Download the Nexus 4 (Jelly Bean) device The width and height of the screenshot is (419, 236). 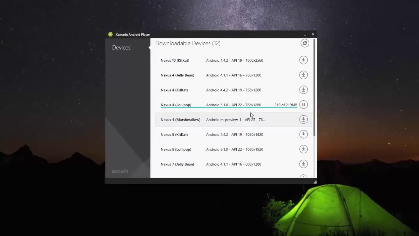(303, 75)
